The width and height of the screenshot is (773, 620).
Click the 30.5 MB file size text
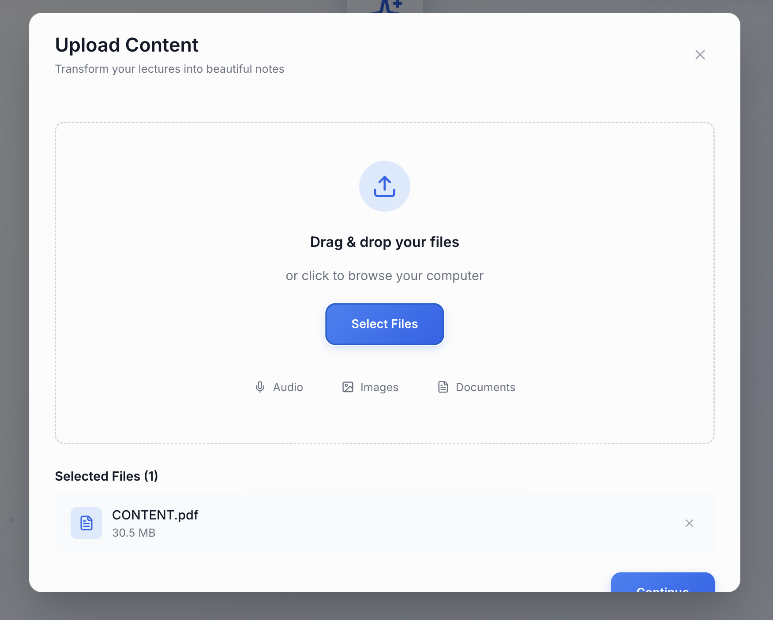[x=134, y=533]
